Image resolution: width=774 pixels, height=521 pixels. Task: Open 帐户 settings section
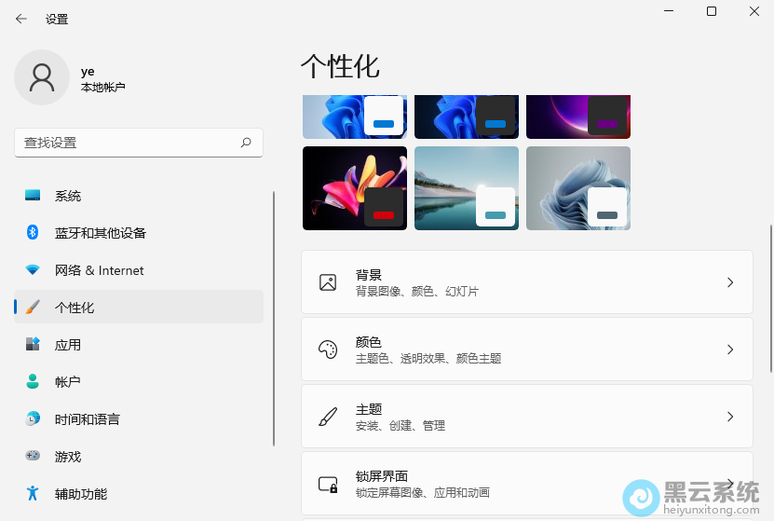[68, 382]
